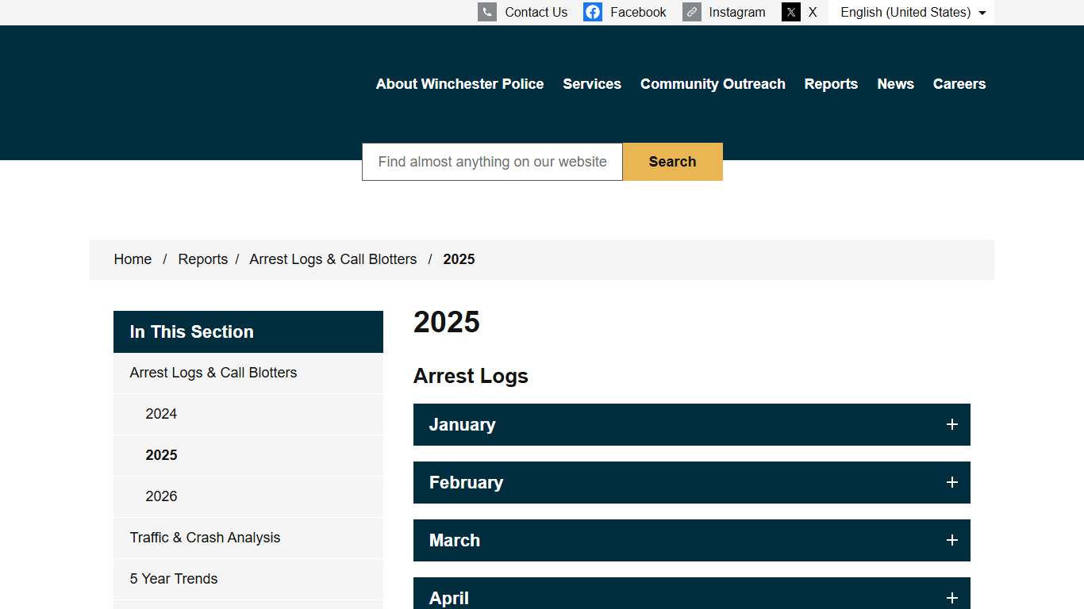Click the plus icon on the January accordion
Viewport: 1084px width, 609px height.
[951, 424]
